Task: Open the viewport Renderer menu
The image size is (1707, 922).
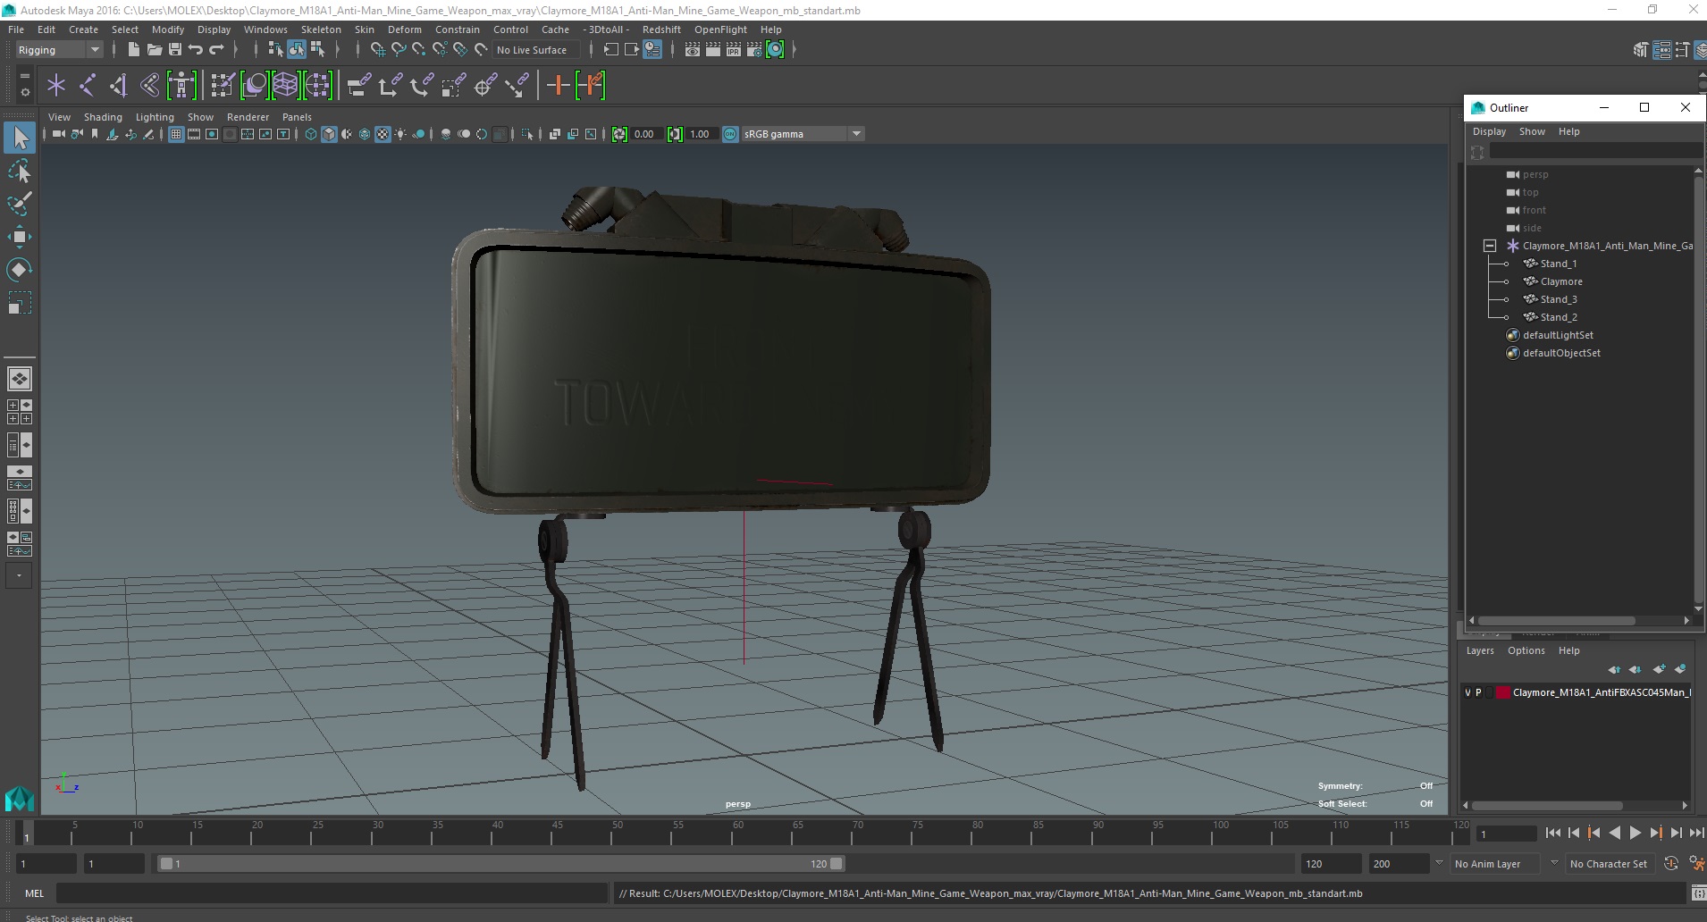Action: pyautogui.click(x=248, y=117)
